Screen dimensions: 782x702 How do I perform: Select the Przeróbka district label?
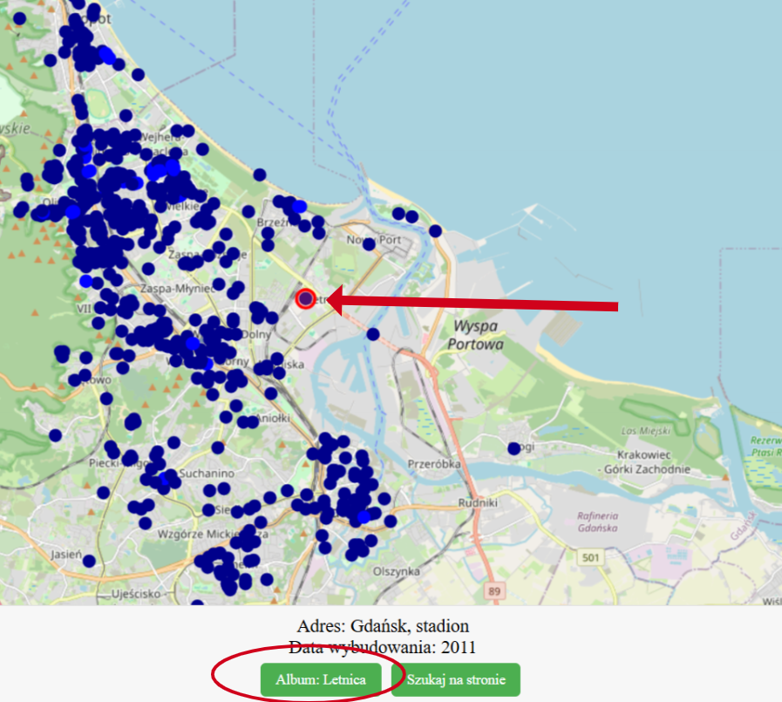coord(434,464)
